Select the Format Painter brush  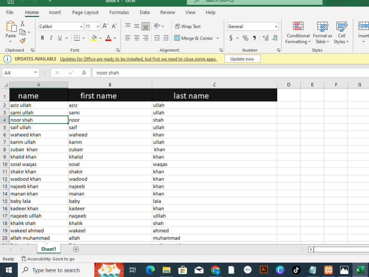(x=23, y=41)
